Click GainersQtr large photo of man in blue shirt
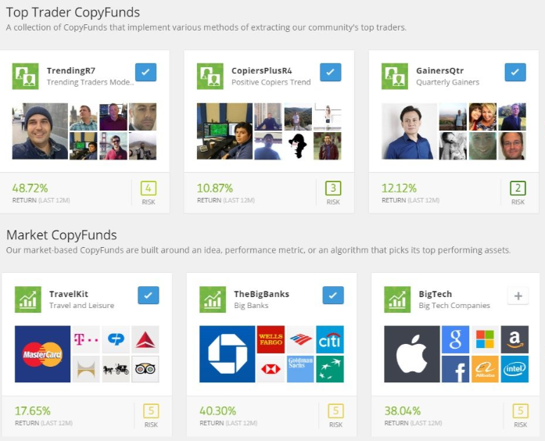This screenshot has width=545, height=441. tap(410, 131)
